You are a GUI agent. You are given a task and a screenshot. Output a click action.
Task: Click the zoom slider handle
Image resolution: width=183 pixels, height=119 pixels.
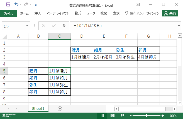tap(147, 116)
